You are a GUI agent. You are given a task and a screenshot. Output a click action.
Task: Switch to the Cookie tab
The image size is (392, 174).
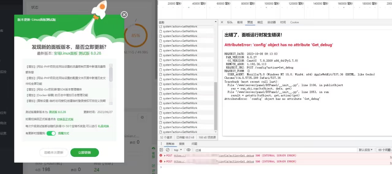294,22
